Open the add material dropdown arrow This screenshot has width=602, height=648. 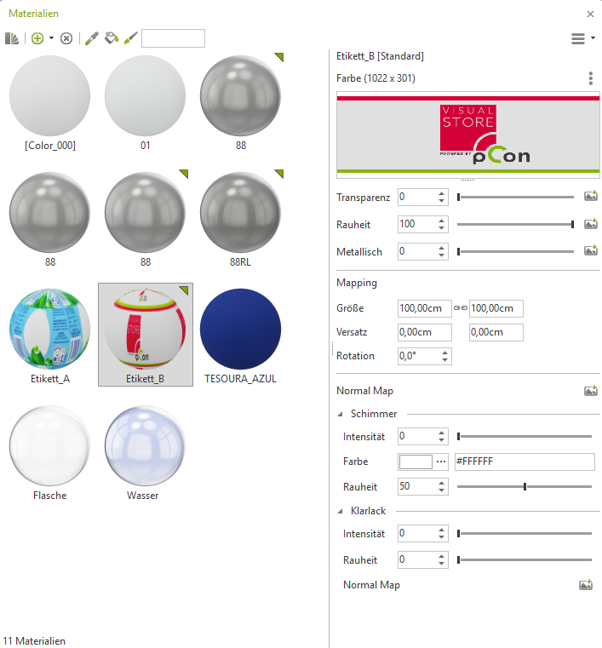tap(51, 38)
